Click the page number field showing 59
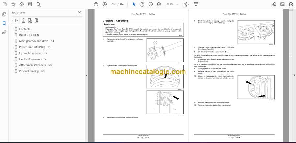Screen dimensions: 296x143 (113, 4)
